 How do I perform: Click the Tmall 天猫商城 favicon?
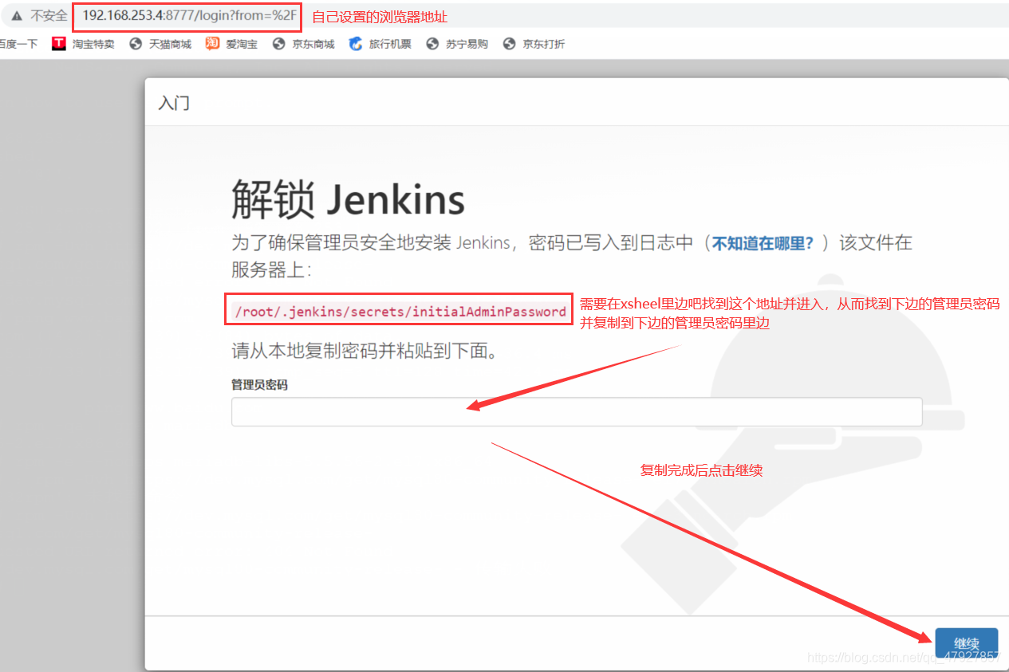coord(133,44)
